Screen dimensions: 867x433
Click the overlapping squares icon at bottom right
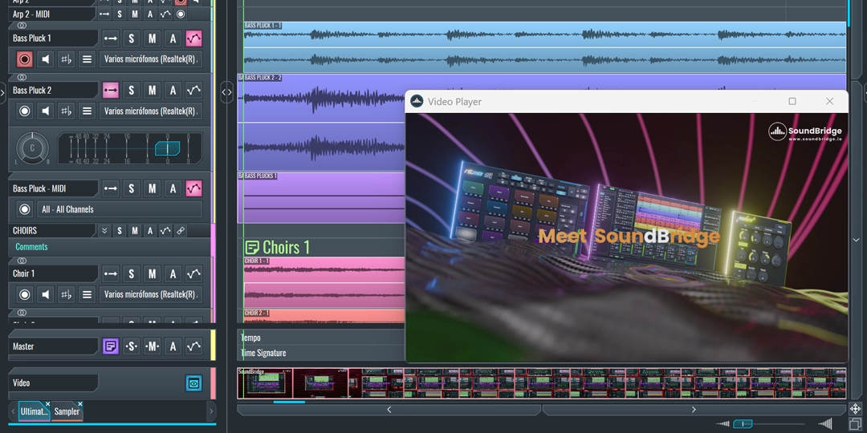[855, 424]
